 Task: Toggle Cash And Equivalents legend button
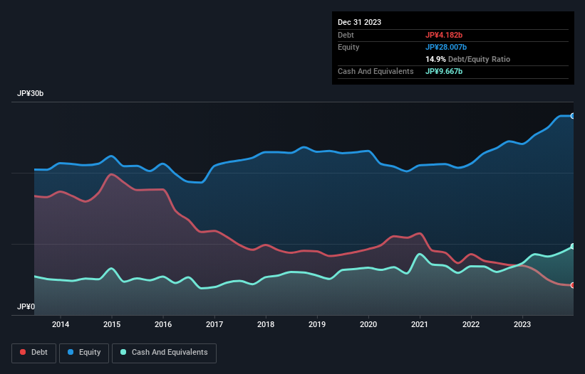pos(164,353)
